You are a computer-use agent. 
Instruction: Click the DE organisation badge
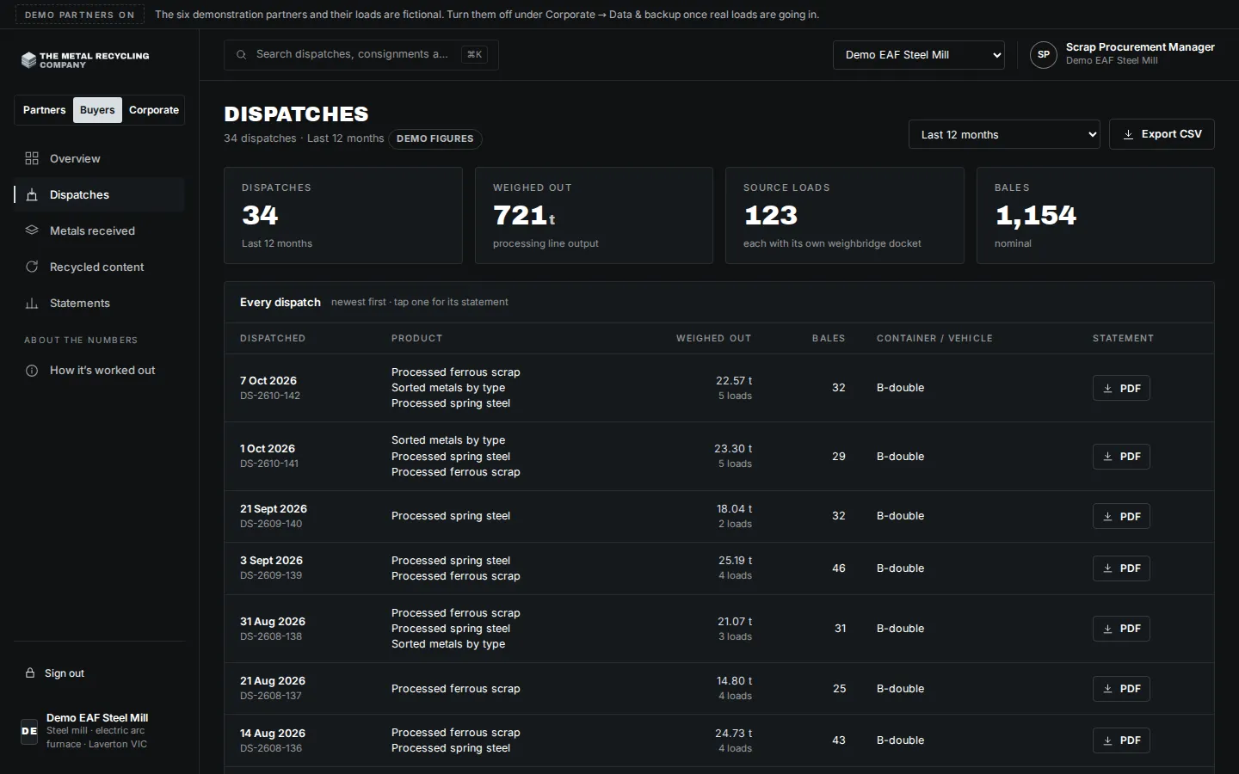[x=29, y=731]
